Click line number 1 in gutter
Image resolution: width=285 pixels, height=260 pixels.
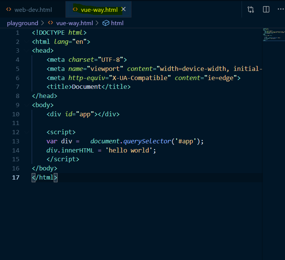pos(18,33)
